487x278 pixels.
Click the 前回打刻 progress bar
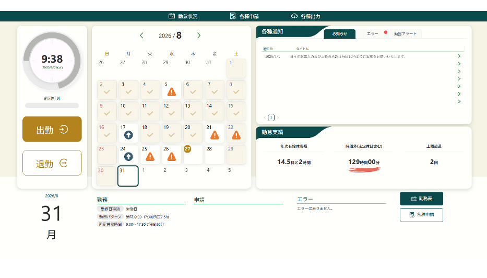pos(52,106)
